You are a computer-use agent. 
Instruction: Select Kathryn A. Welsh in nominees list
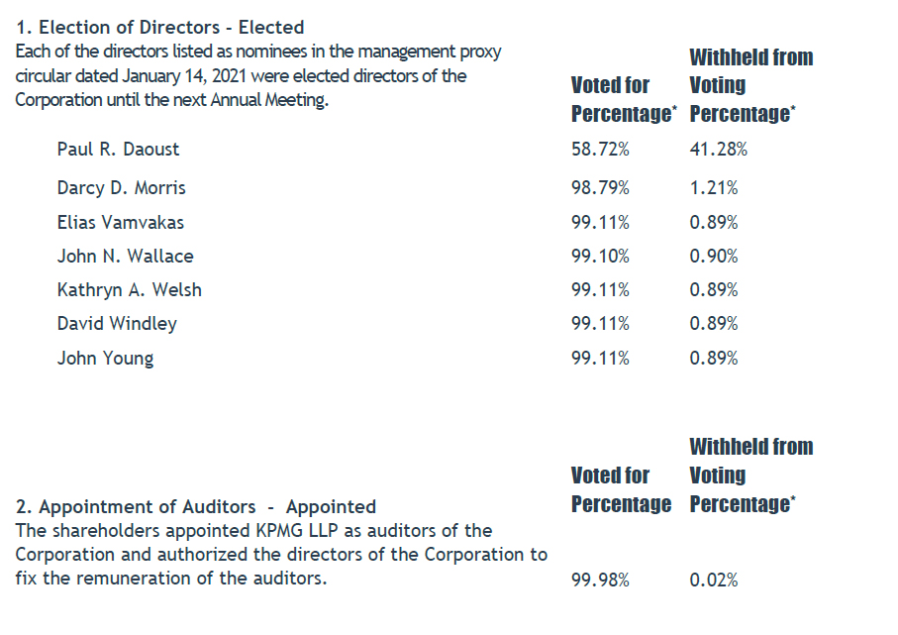[130, 290]
